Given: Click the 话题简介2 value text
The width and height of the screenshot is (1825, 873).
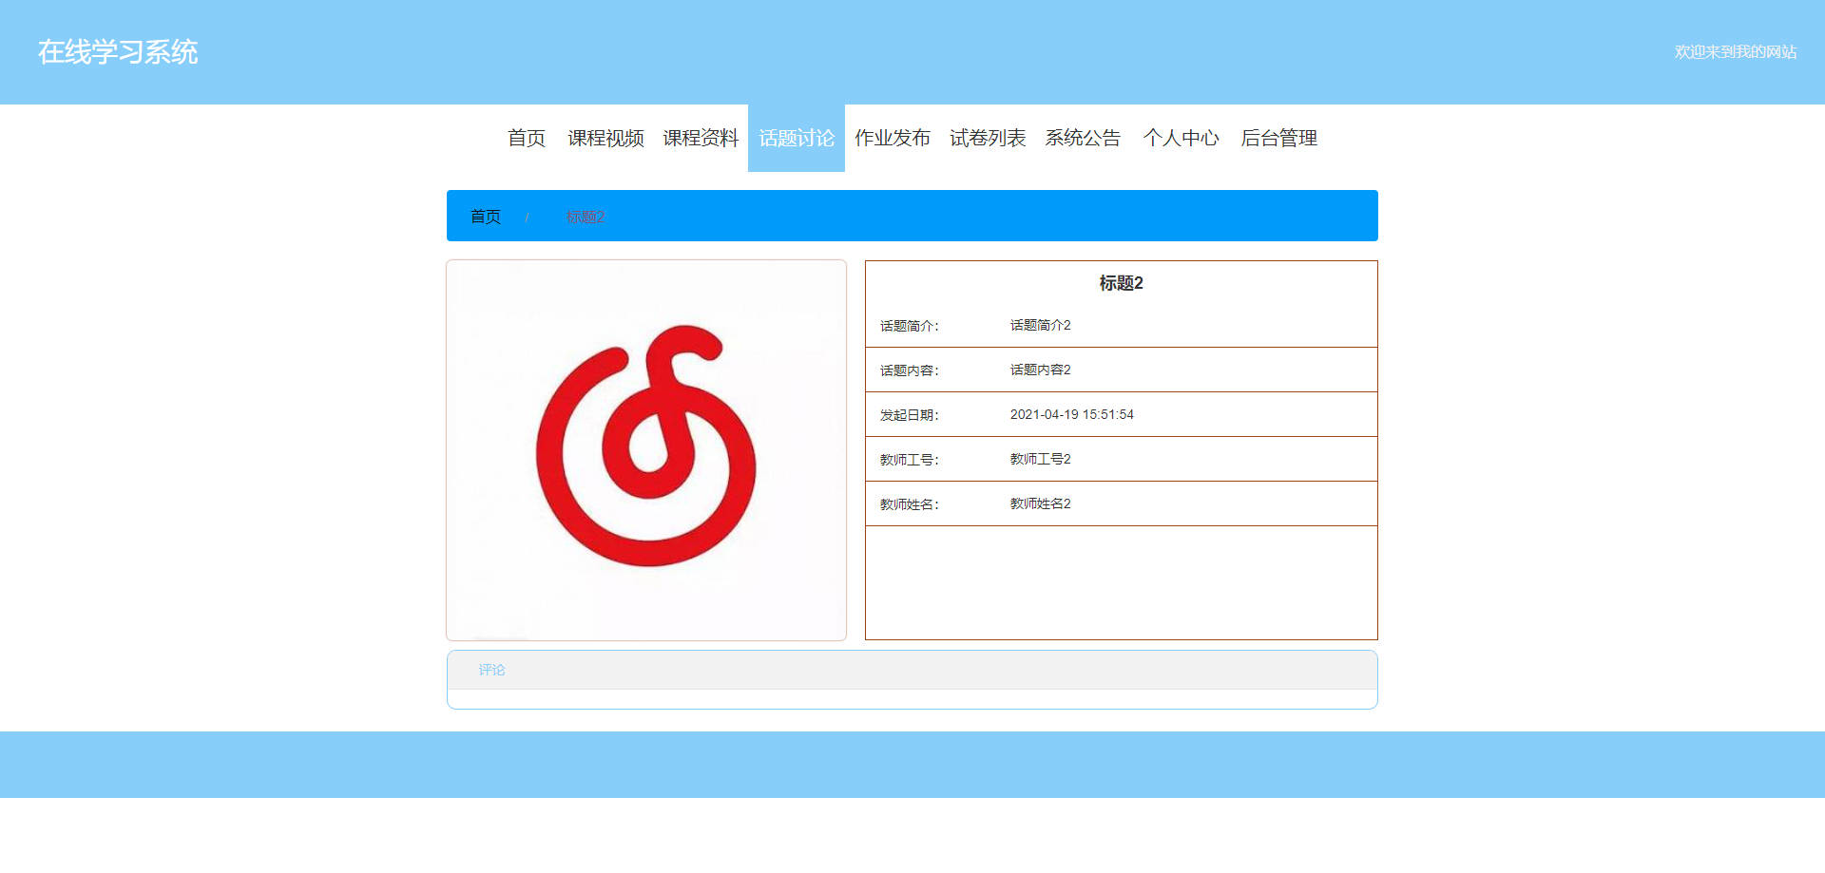Looking at the screenshot, I should click(1040, 325).
